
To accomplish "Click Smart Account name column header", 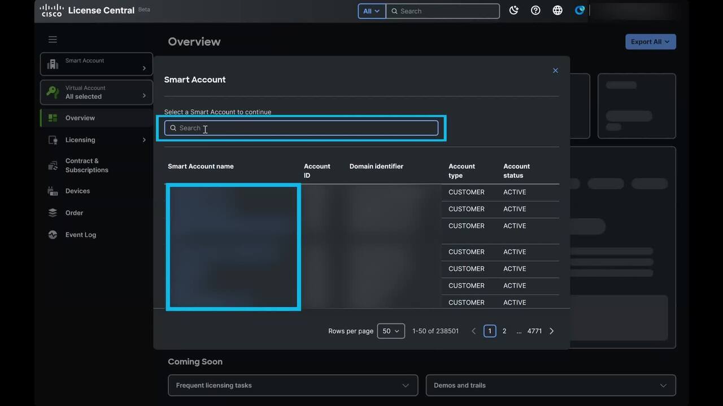I will point(201,166).
